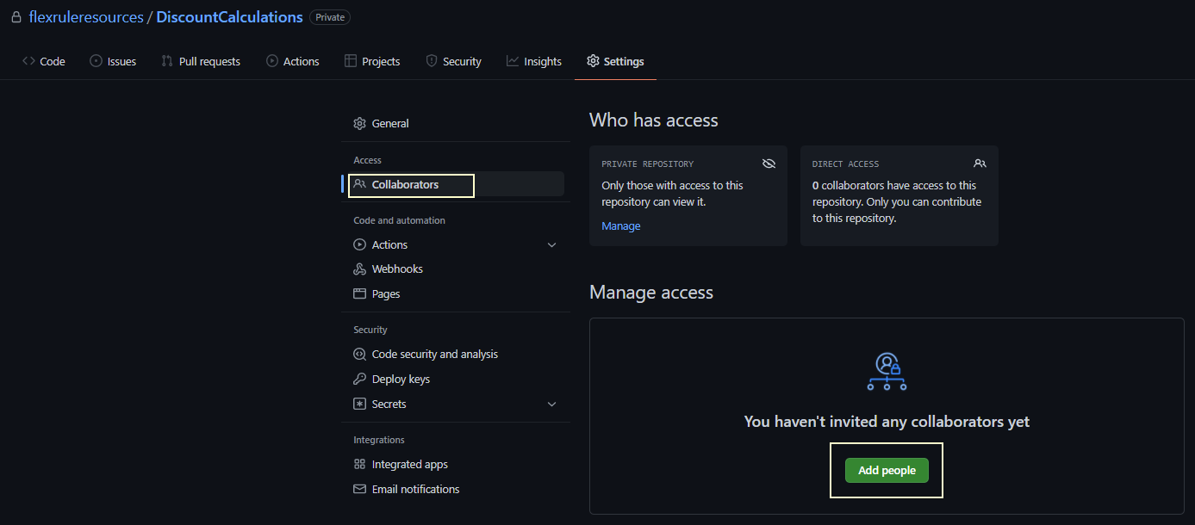The image size is (1195, 525).
Task: Click the browser icon beside Pages
Action: tap(360, 294)
